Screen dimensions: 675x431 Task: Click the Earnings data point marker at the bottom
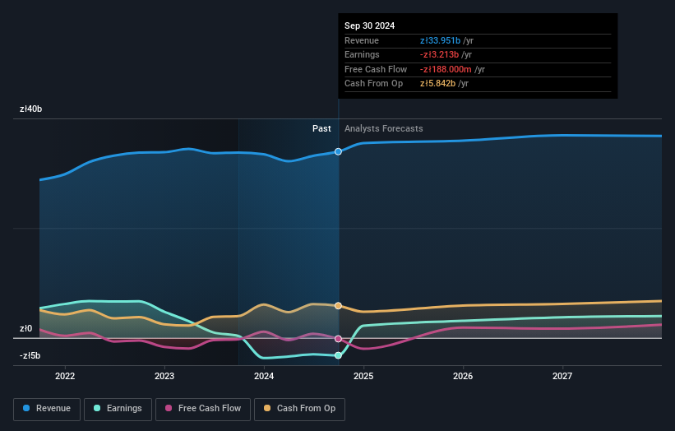tap(339, 355)
